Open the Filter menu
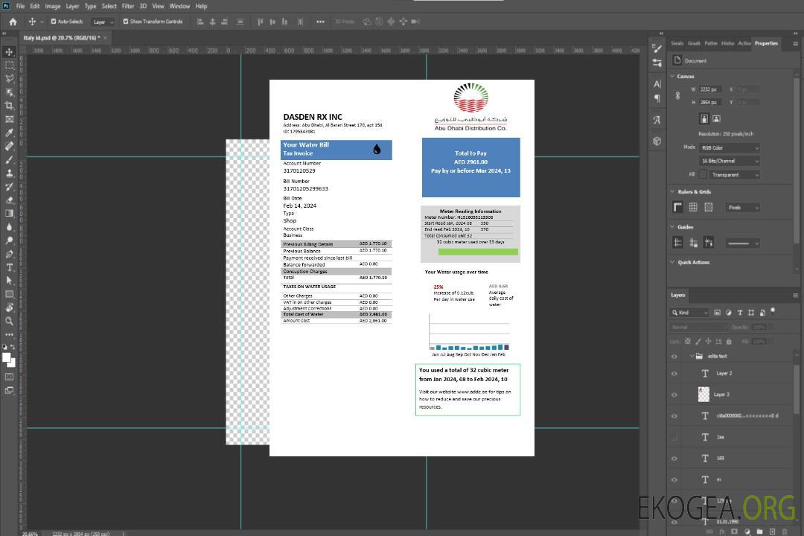804x536 pixels. coord(128,6)
